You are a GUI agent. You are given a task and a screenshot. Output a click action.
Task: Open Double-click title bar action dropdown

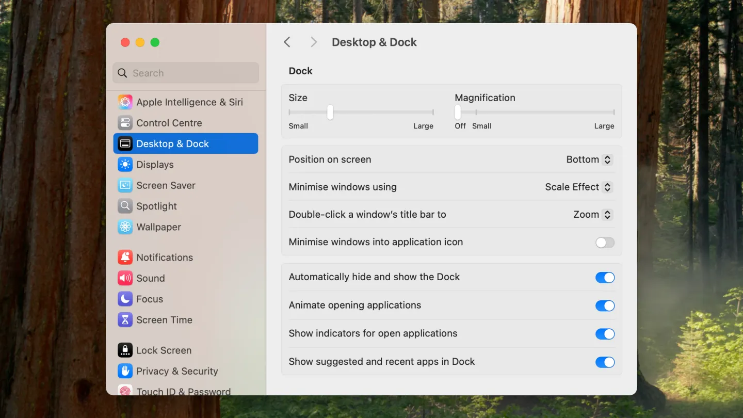[x=592, y=215]
